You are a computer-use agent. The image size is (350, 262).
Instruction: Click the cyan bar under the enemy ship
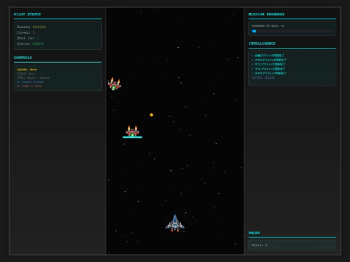[132, 137]
